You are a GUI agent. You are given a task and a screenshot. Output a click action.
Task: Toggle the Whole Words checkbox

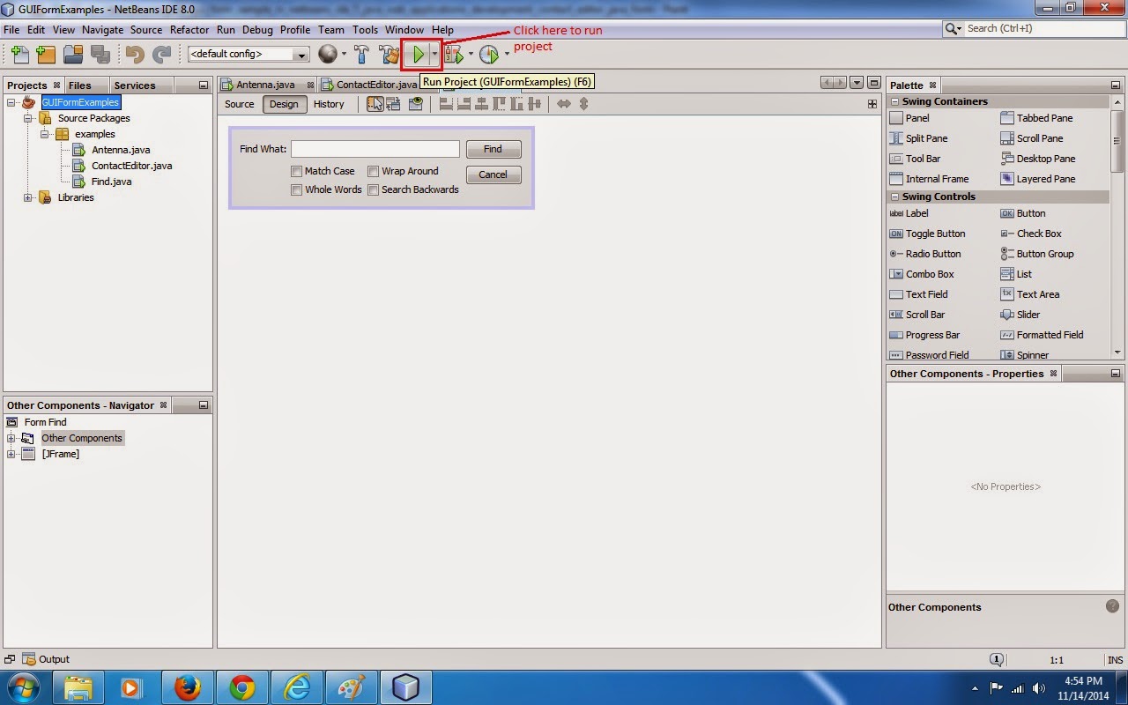297,189
